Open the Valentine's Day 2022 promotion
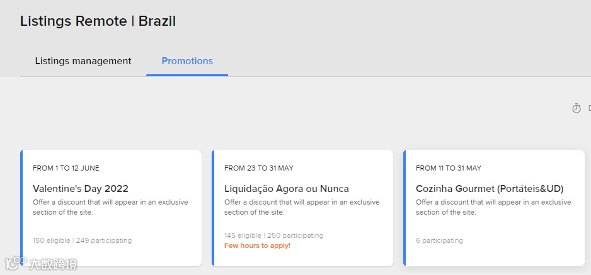This screenshot has width=591, height=275. (81, 189)
